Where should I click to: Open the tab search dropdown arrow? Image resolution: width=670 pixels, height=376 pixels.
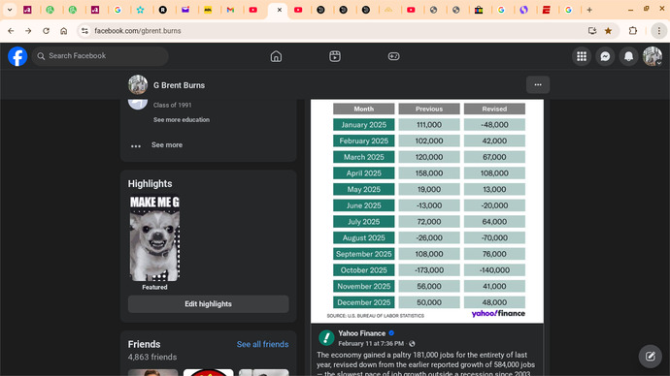(10, 10)
